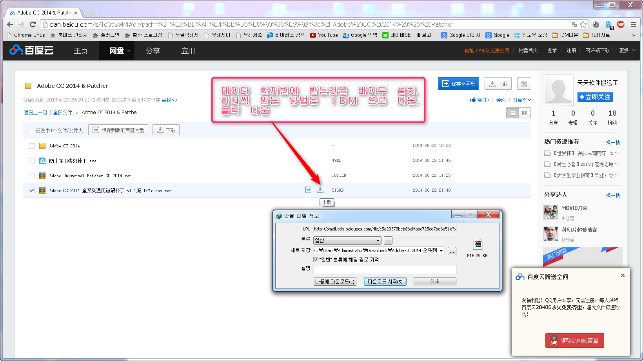Click the browser forward arrow
The height and width of the screenshot is (361, 643).
21,24
